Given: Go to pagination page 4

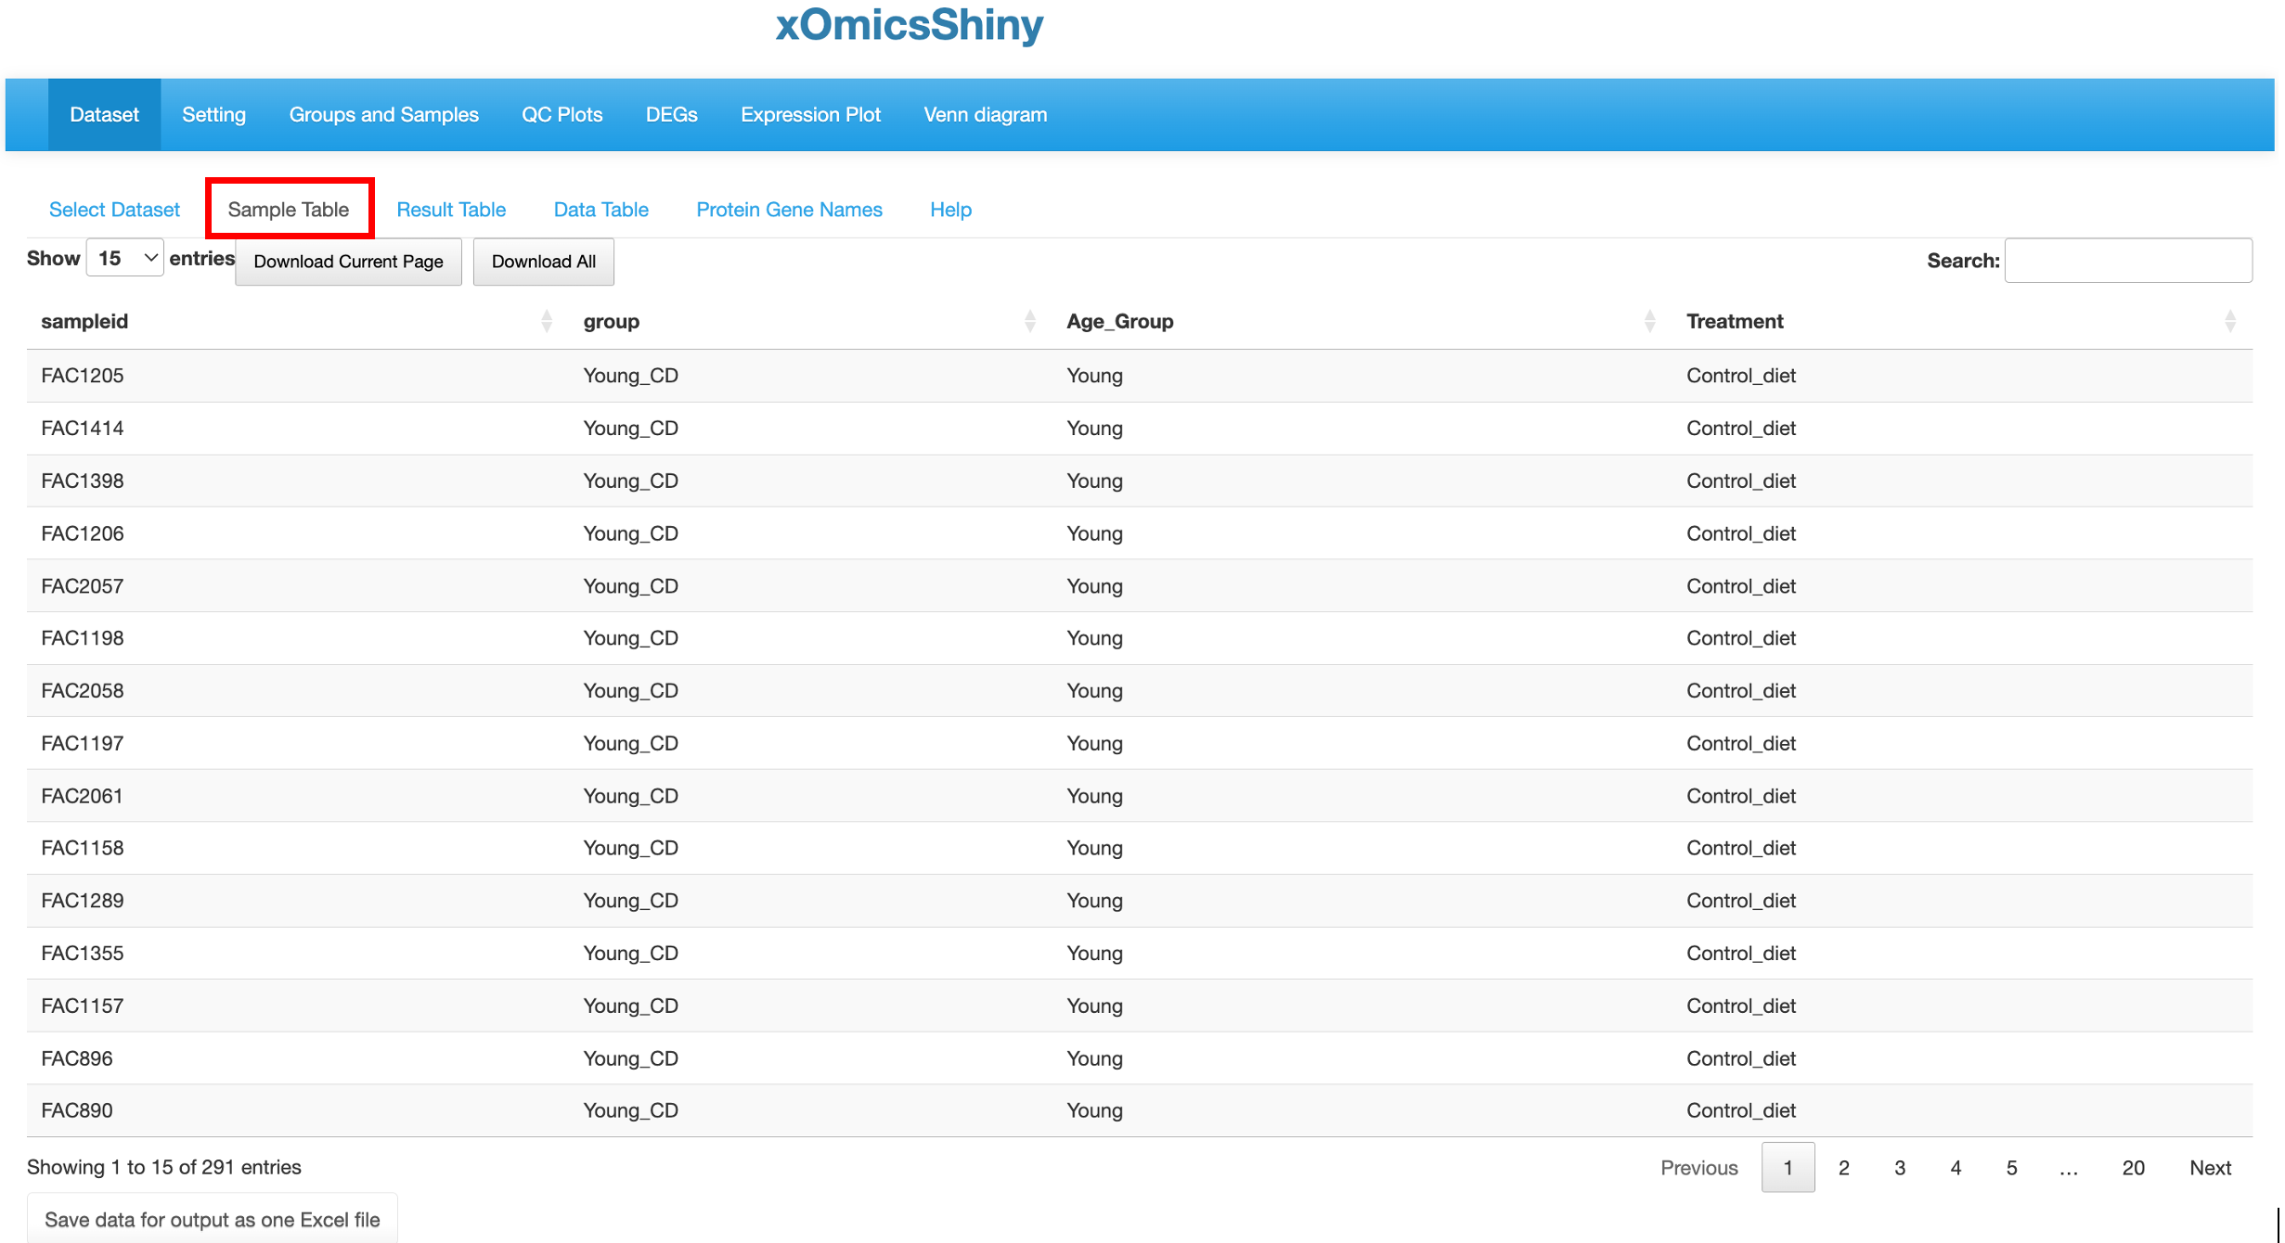Looking at the screenshot, I should [x=1955, y=1168].
